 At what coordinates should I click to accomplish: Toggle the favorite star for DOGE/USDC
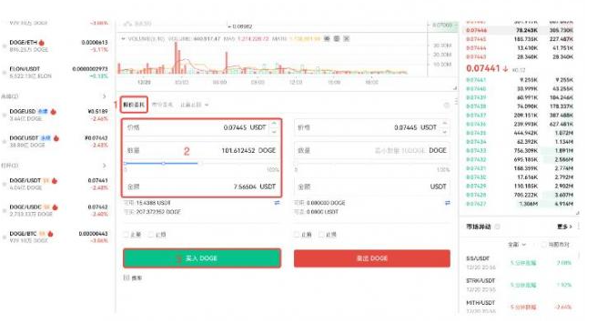5,210
